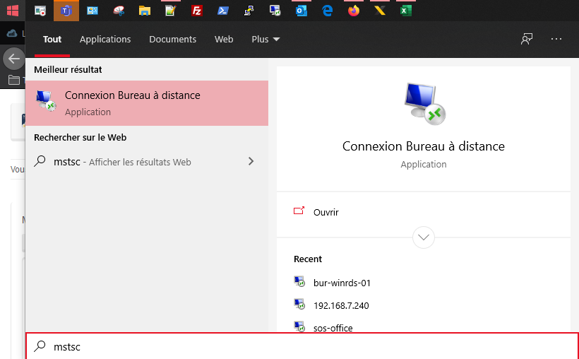
Task: Launch FileZilla from the taskbar
Action: coord(198,11)
